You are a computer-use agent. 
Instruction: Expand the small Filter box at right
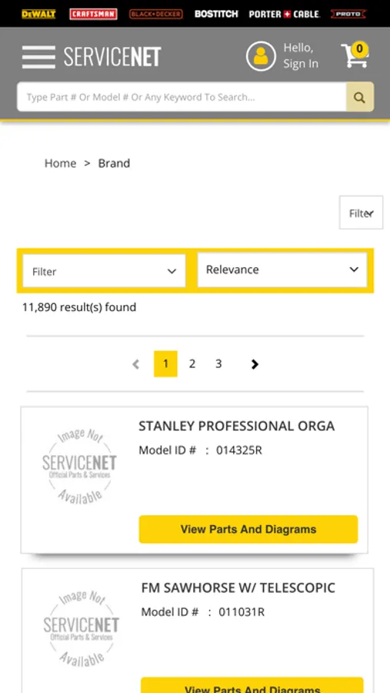click(x=361, y=213)
